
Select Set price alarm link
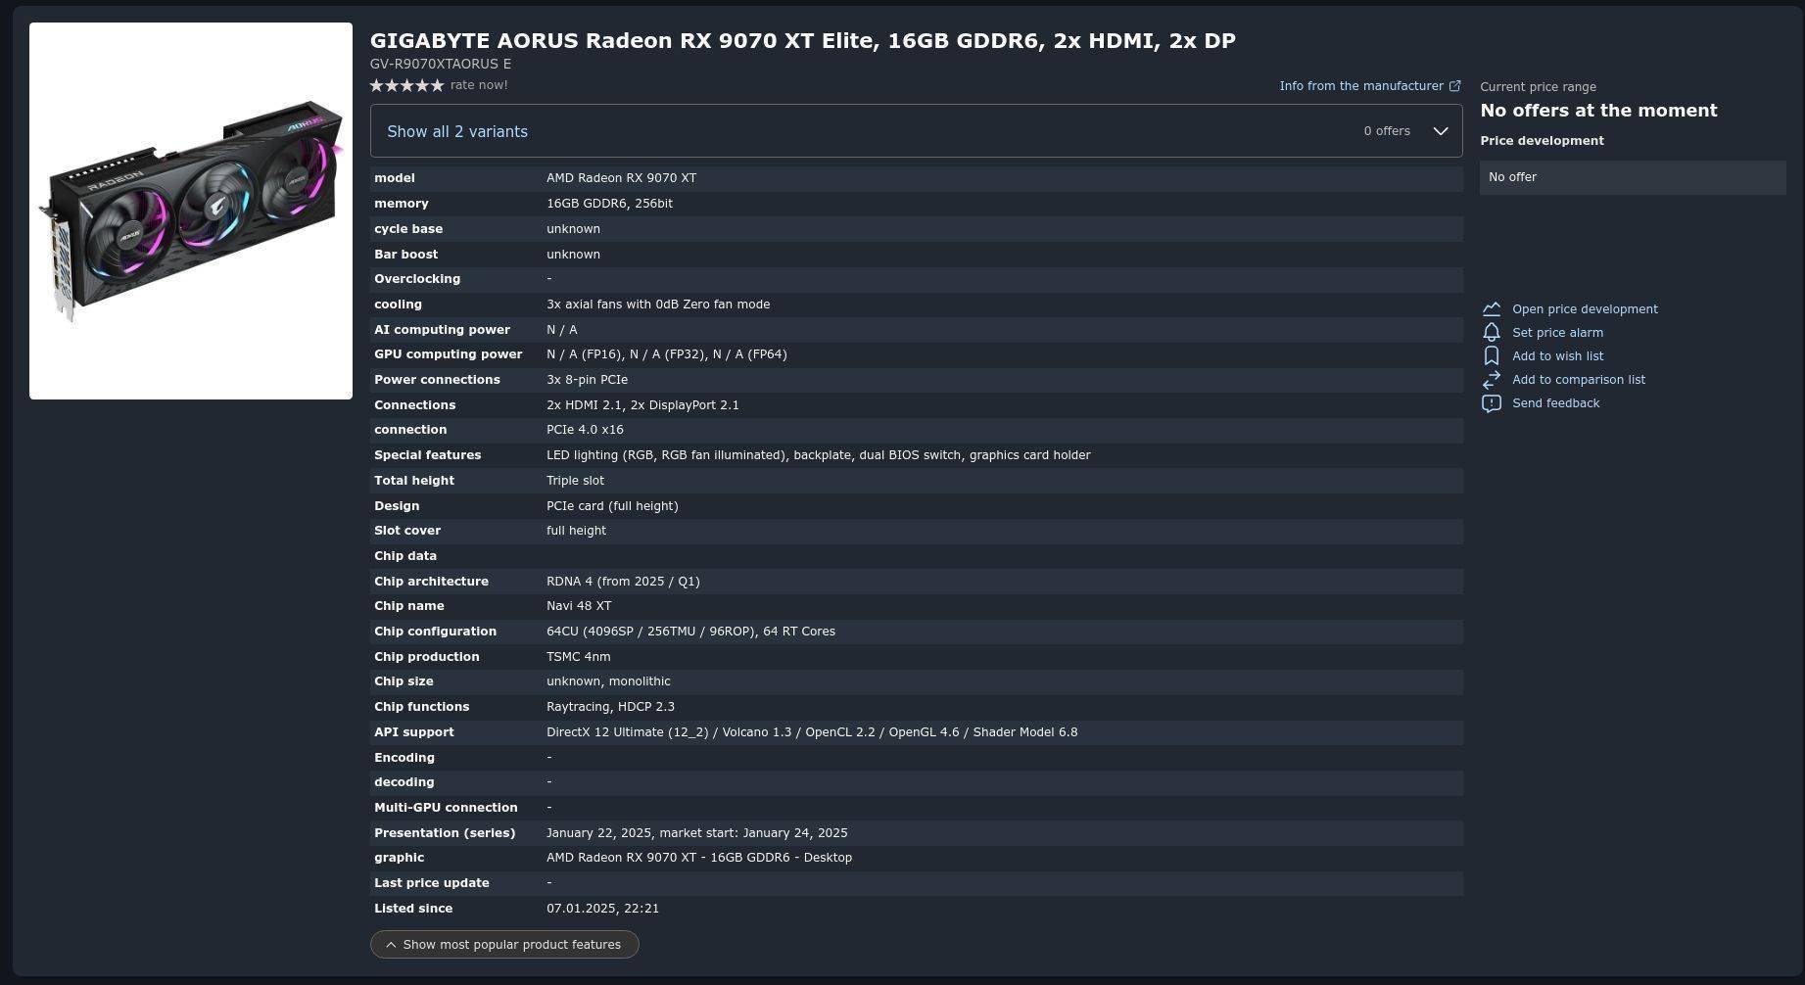[x=1557, y=333]
